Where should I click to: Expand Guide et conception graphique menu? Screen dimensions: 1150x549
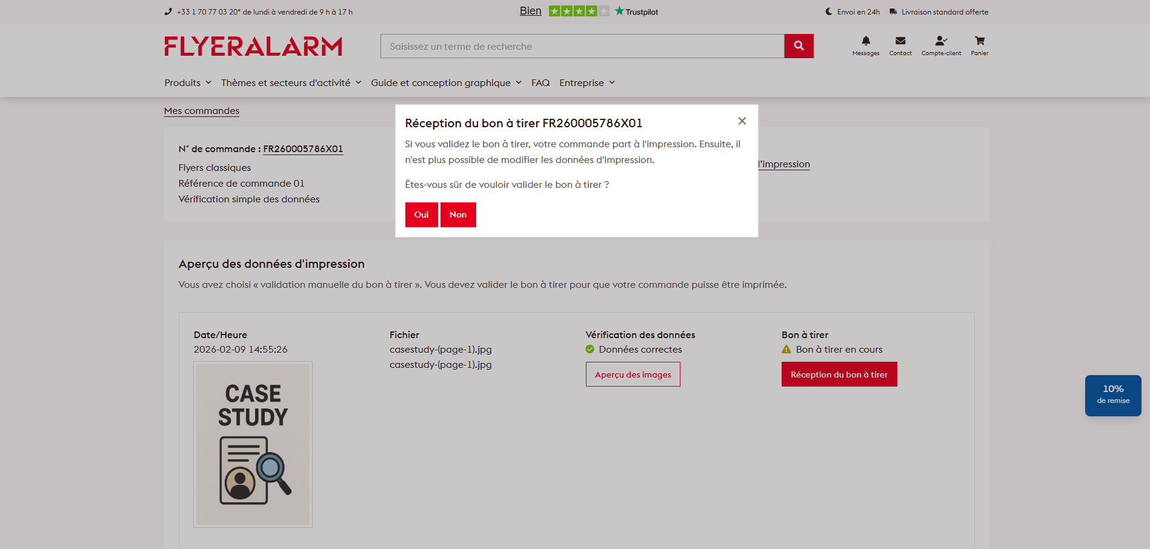[446, 83]
